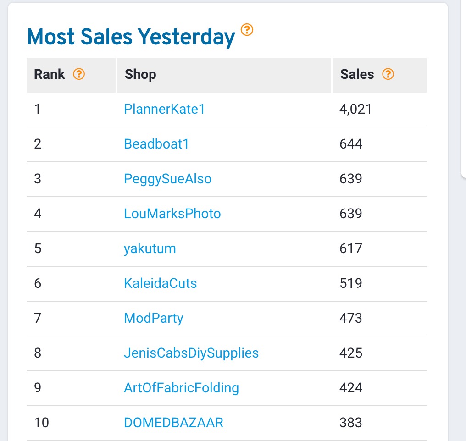
Task: Open JenisCabsDiySupplies shop link
Action: pos(191,353)
